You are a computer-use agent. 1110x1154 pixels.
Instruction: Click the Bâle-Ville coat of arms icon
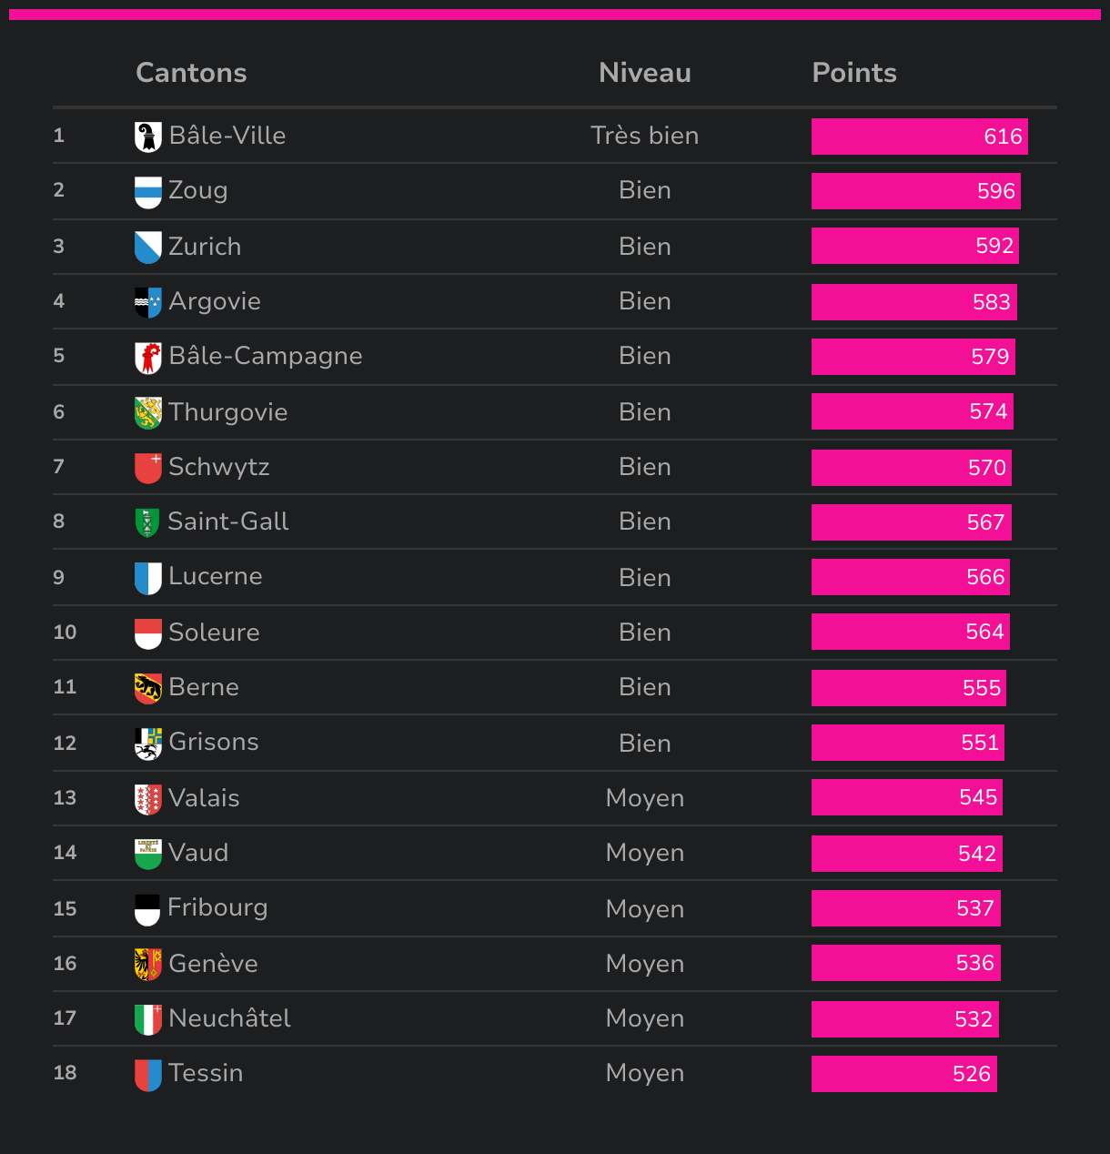point(147,137)
